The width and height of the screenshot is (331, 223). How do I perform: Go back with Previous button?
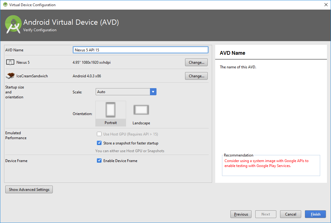[x=241, y=214]
